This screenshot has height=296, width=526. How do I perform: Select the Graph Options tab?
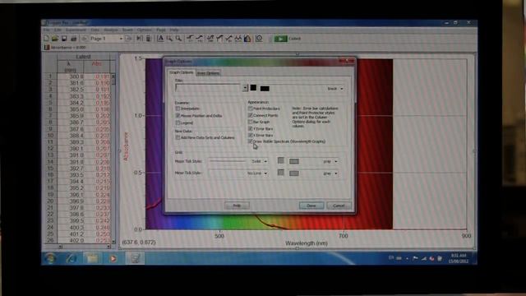point(181,72)
